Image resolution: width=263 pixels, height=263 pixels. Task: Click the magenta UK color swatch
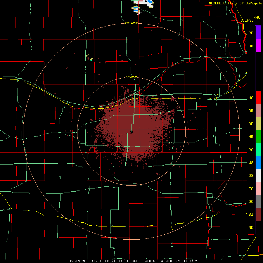point(258,46)
